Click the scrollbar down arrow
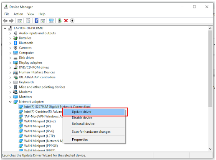The image size is (216, 160). tap(210, 149)
